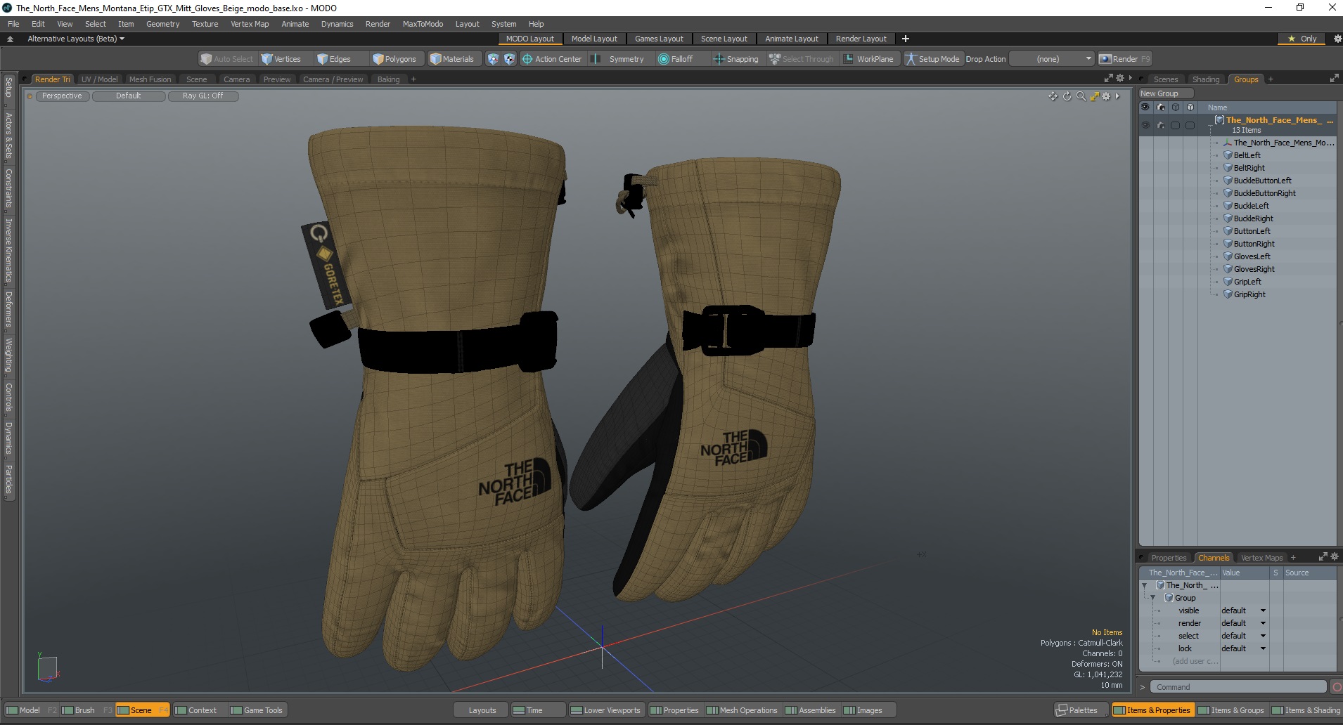Viewport: 1343px width, 725px height.
Task: Click the Render F9 button
Action: (1125, 59)
